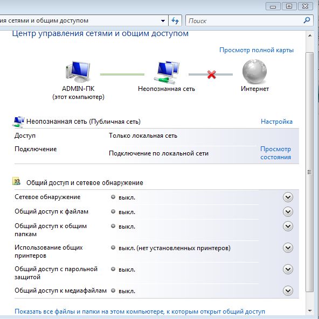The height and width of the screenshot is (319, 319).
Task: Open the Настройка network link
Action: [x=276, y=122]
